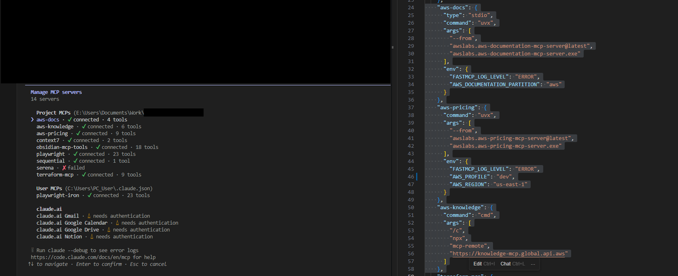Click the warning icon beside claude.ai Gmail
Image resolution: width=678 pixels, height=276 pixels.
pyautogui.click(x=90, y=216)
